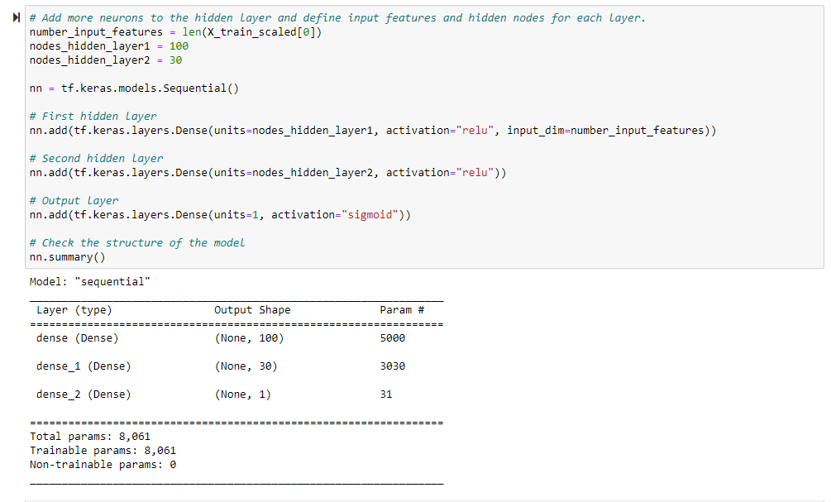Image resolution: width=831 pixels, height=502 pixels.
Task: Click the line "nn = tf.keras.models.Sequential()"
Action: pyautogui.click(x=134, y=88)
